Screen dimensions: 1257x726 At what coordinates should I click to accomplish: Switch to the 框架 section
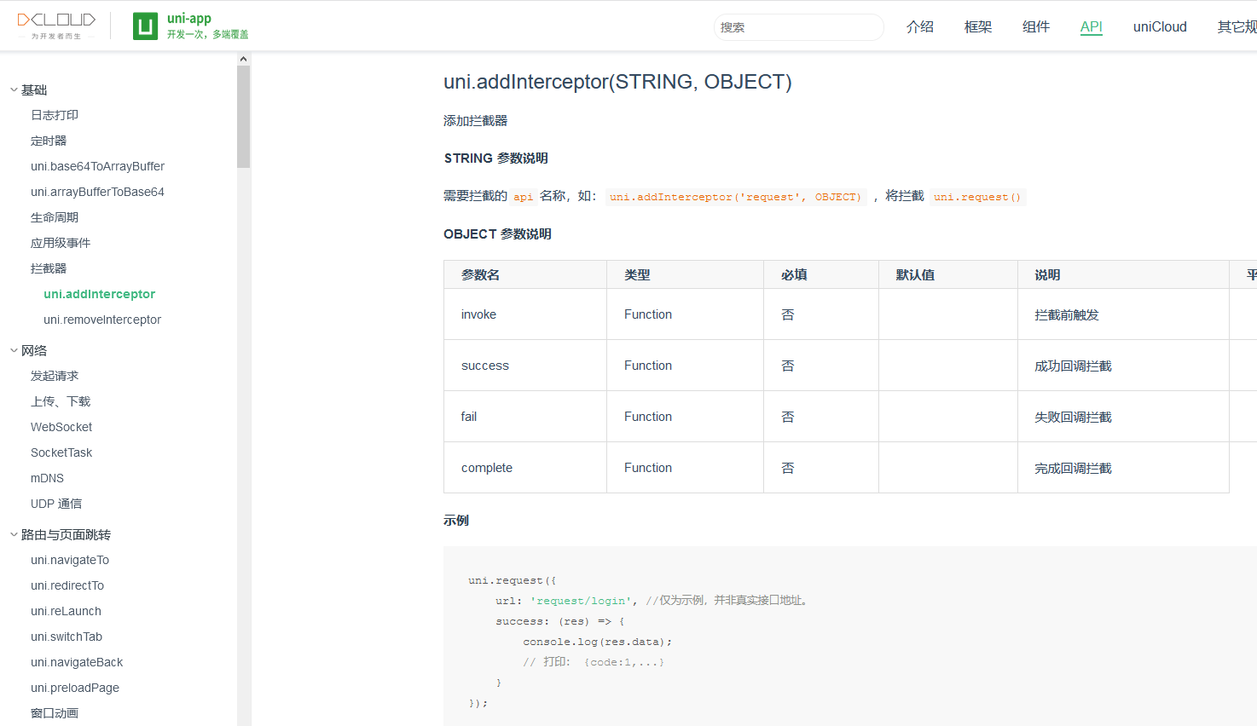pyautogui.click(x=978, y=26)
